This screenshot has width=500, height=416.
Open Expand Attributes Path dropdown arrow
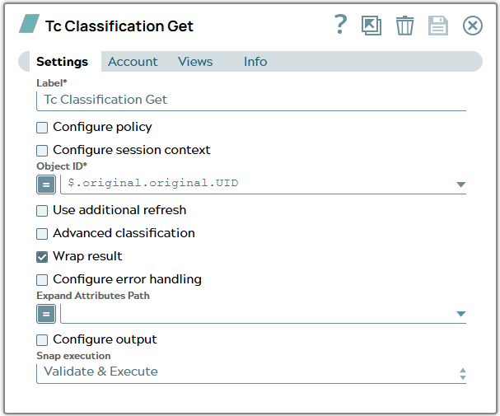460,314
